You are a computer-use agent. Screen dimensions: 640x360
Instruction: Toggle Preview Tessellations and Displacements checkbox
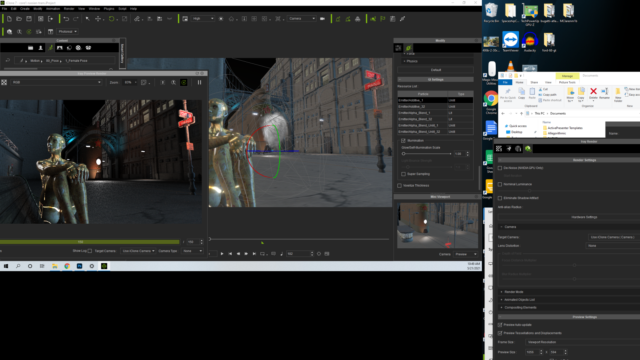tap(500, 333)
